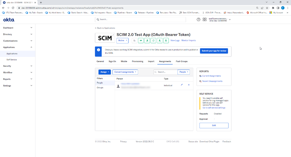Image resolution: width=291 pixels, height=157 pixels.
Task: Open the Monitor Imports link
Action: coord(189,40)
